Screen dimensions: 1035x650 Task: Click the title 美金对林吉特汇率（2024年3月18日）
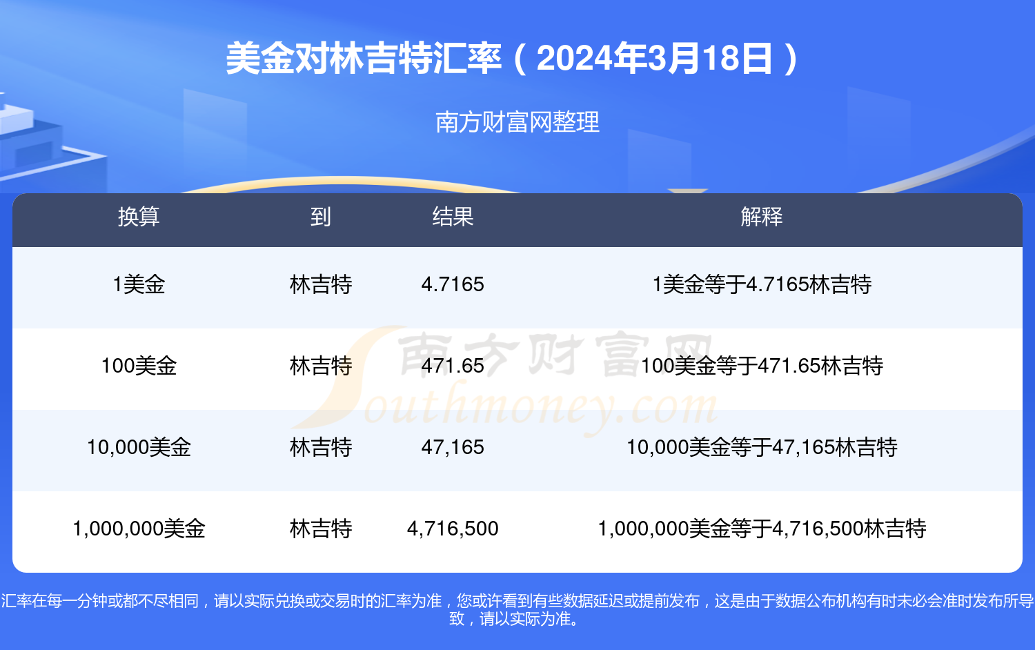pos(511,59)
